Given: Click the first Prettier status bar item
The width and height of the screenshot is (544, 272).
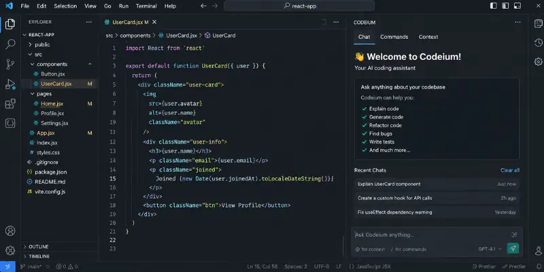Looking at the screenshot, I should tap(483, 267).
